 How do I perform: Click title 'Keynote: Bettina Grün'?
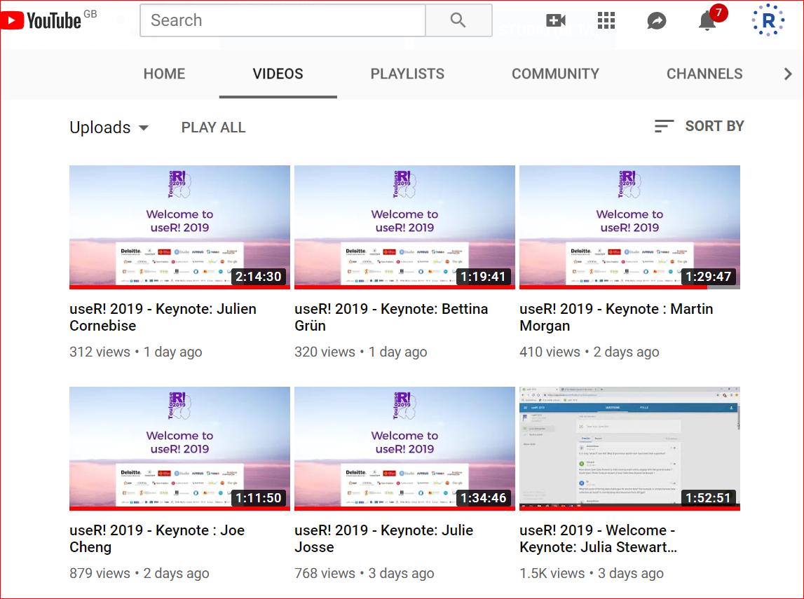(391, 317)
